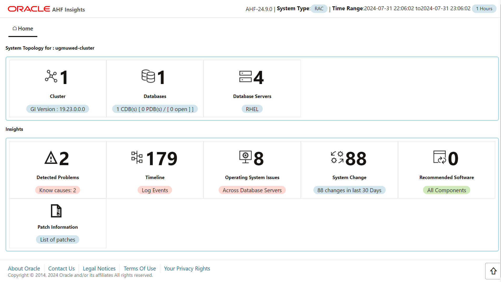Click the Time Range timestamp text
The image size is (501, 282).
click(417, 8)
